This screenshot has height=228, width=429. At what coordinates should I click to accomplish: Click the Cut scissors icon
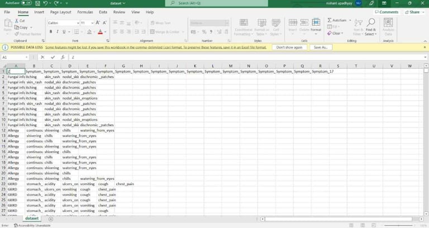pos(17,21)
